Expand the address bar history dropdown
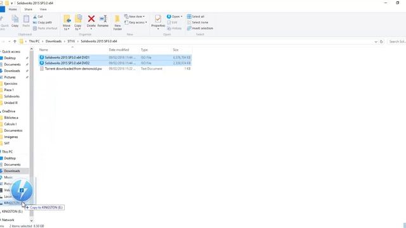 coord(376,42)
